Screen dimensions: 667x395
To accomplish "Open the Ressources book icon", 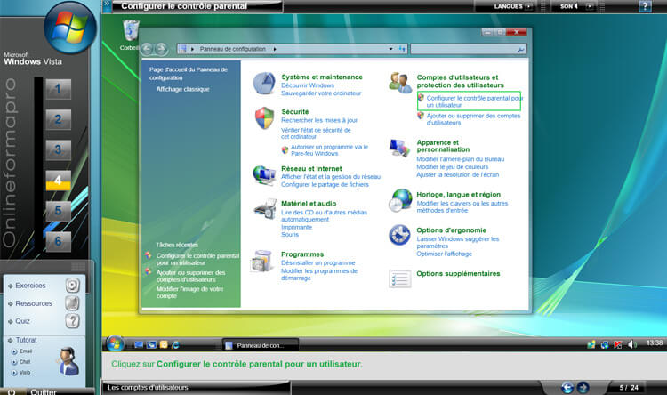I will point(73,303).
